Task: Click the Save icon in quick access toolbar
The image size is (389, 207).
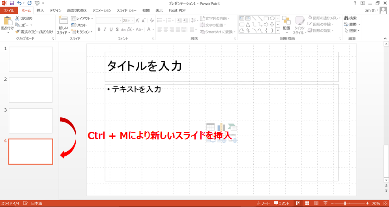Action: pos(11,3)
